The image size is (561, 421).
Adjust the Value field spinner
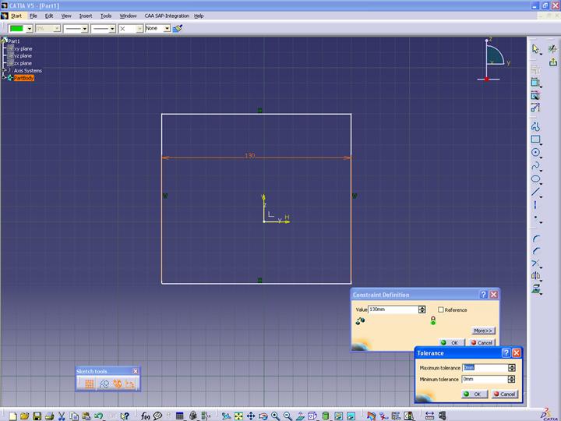coord(422,310)
